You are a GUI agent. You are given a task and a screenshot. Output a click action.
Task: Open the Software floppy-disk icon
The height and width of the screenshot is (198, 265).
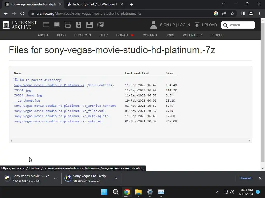[x=89, y=25]
